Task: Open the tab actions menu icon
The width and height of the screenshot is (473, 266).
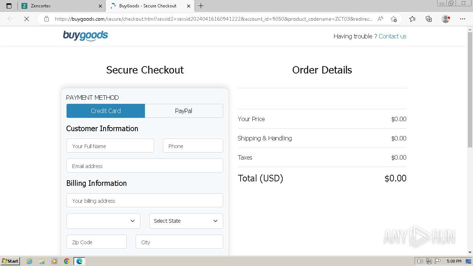Action: [x=9, y=6]
